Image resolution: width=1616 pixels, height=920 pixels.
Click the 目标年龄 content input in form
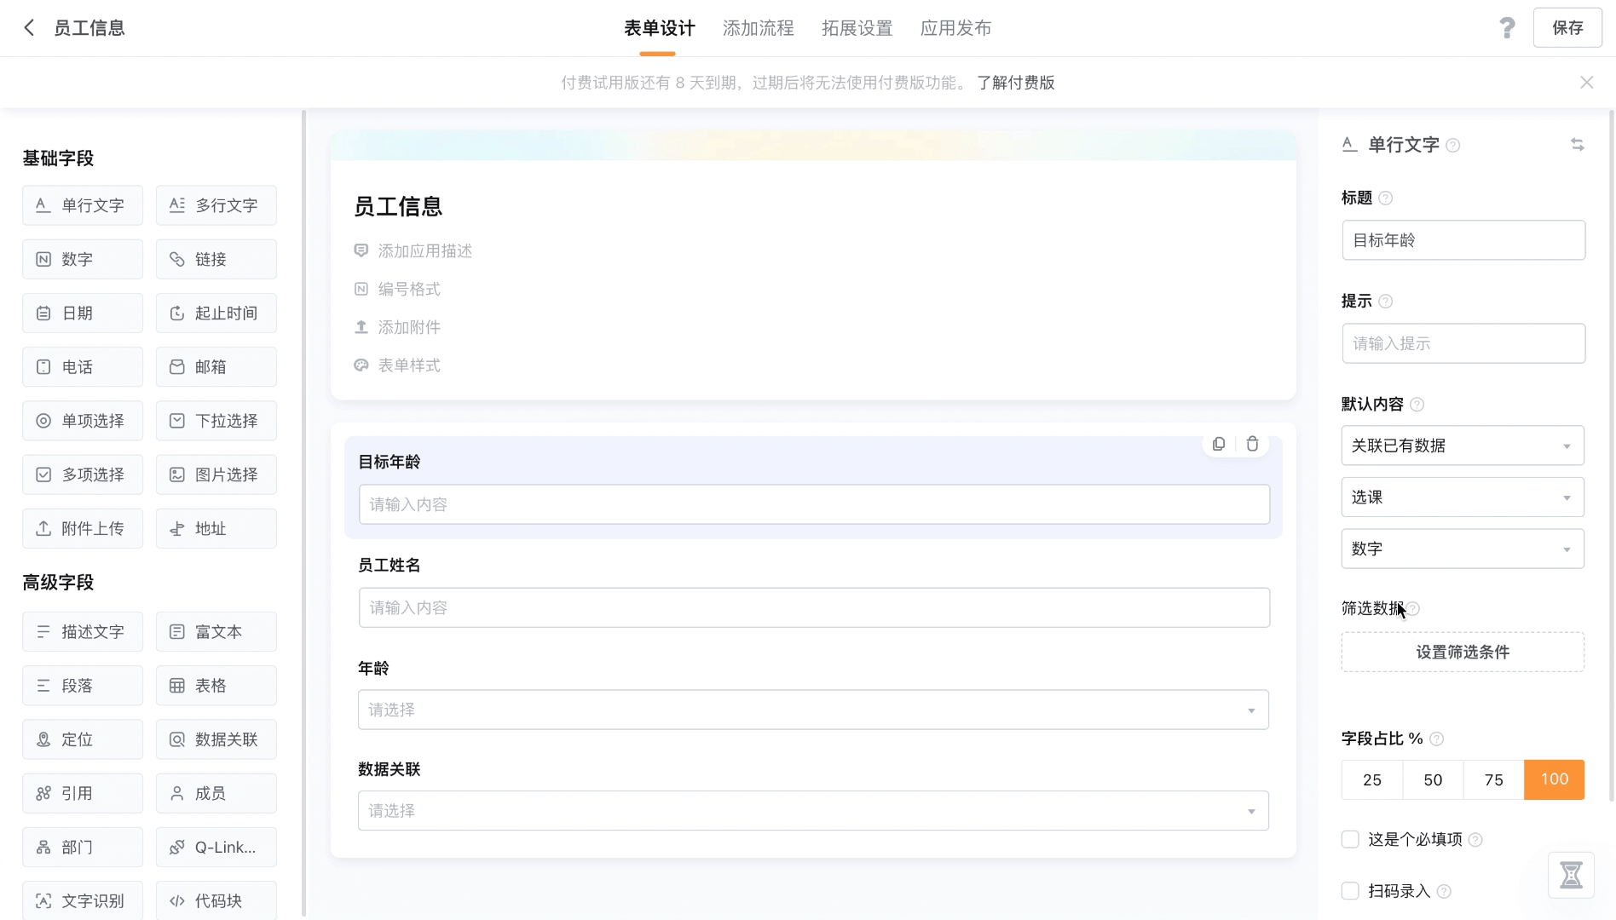point(814,504)
